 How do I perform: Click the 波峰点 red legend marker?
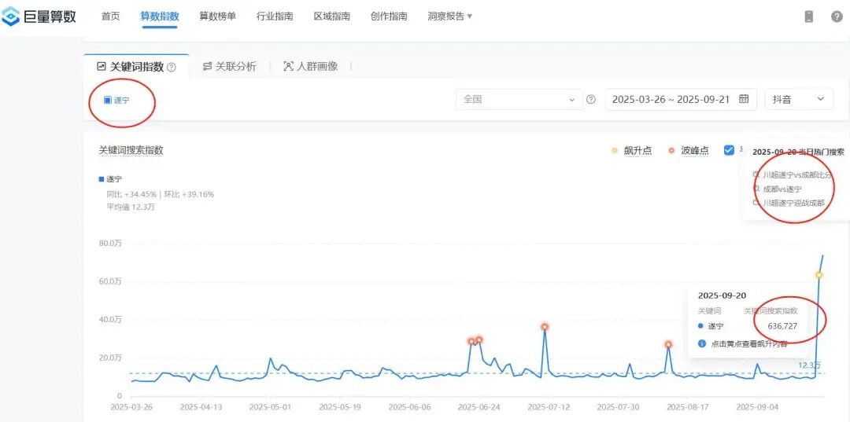coord(671,151)
